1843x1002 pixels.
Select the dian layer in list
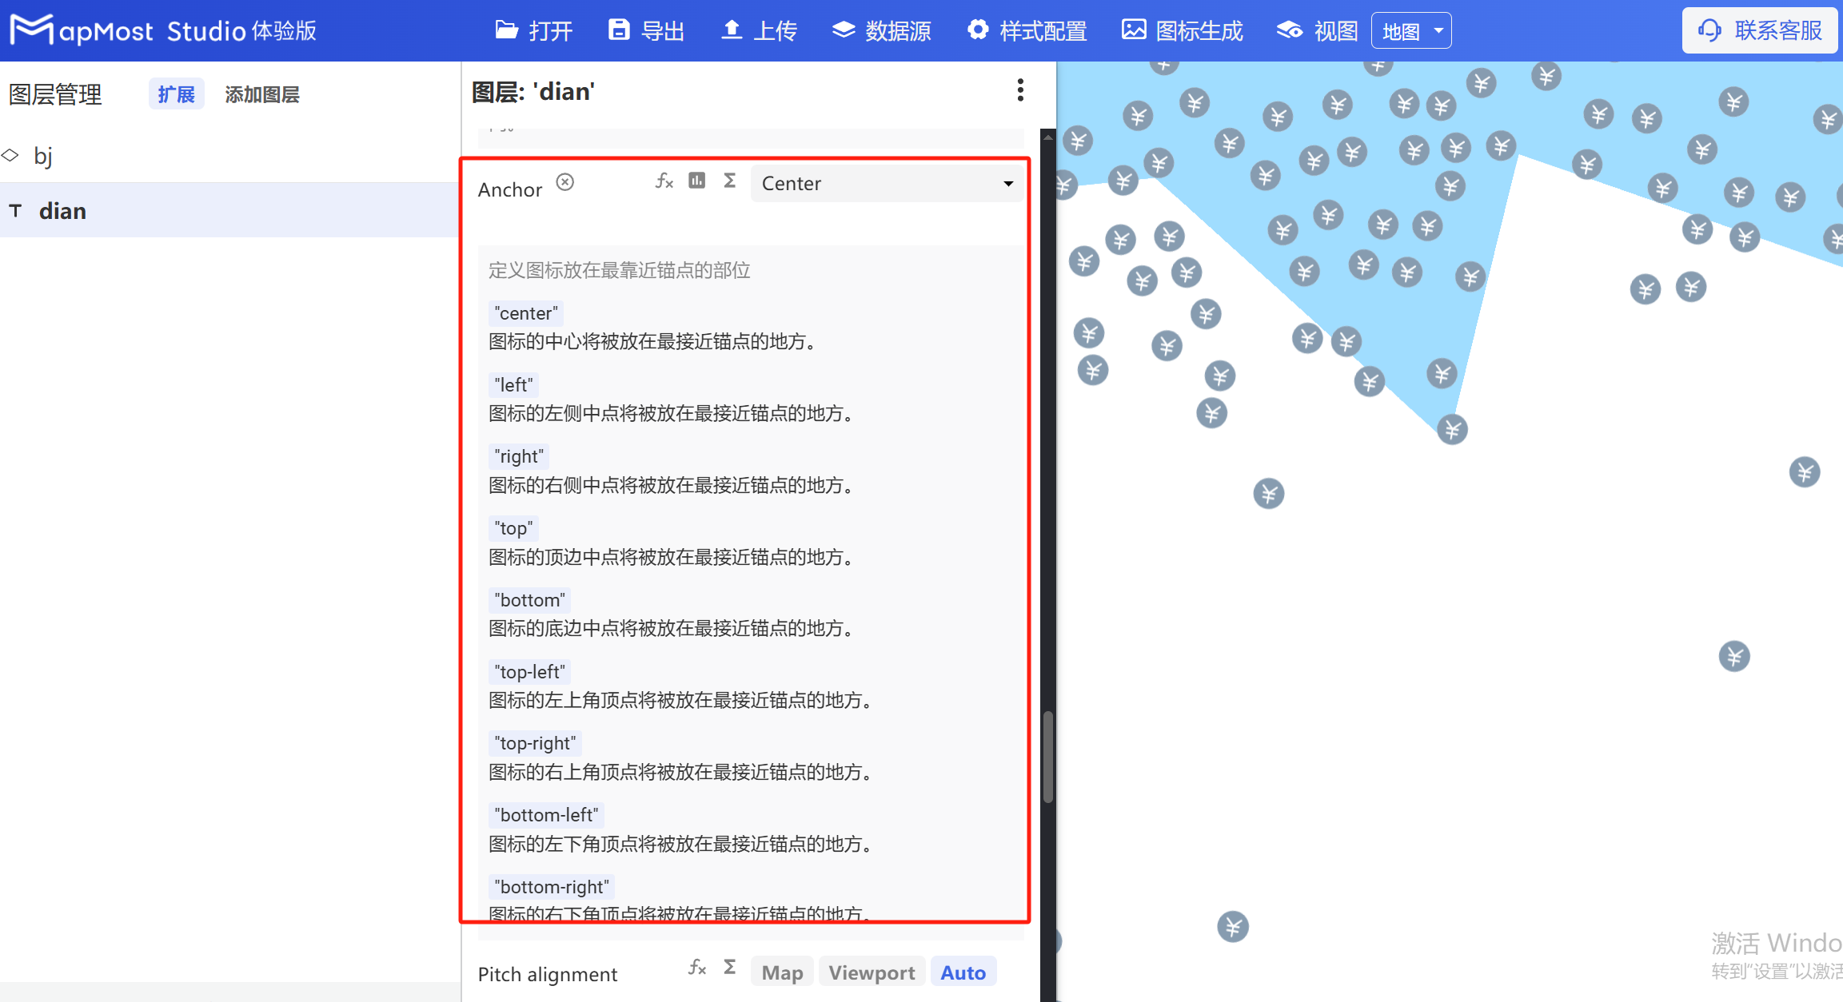[x=62, y=211]
